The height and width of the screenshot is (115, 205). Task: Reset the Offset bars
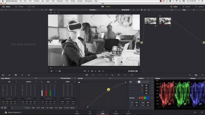75,82
